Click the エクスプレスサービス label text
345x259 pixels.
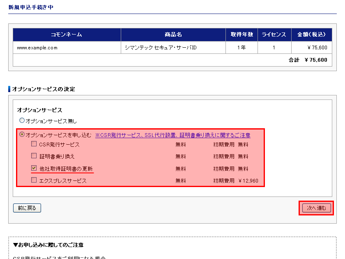click(63, 181)
